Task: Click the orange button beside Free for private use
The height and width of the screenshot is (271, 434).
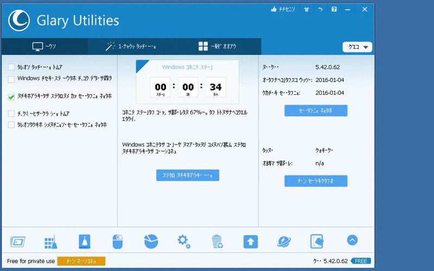Action: tap(81, 261)
